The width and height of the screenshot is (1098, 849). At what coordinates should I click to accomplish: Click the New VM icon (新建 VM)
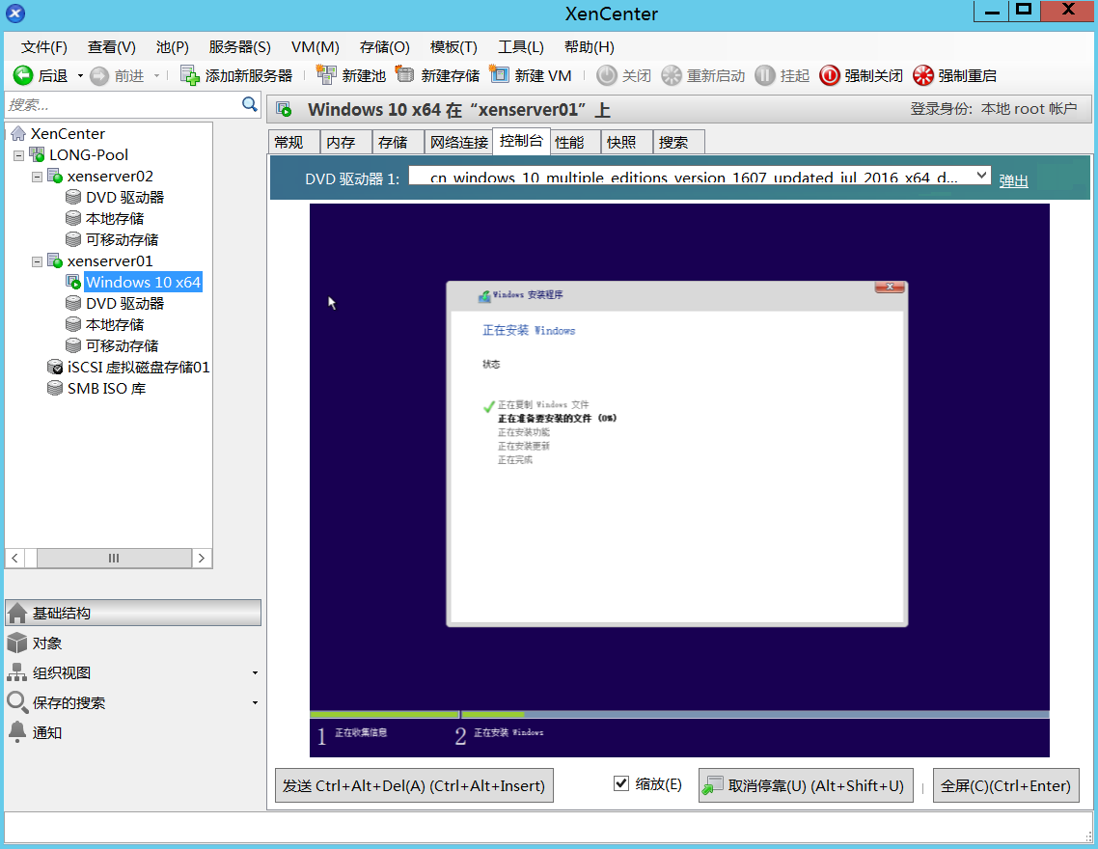[x=499, y=74]
